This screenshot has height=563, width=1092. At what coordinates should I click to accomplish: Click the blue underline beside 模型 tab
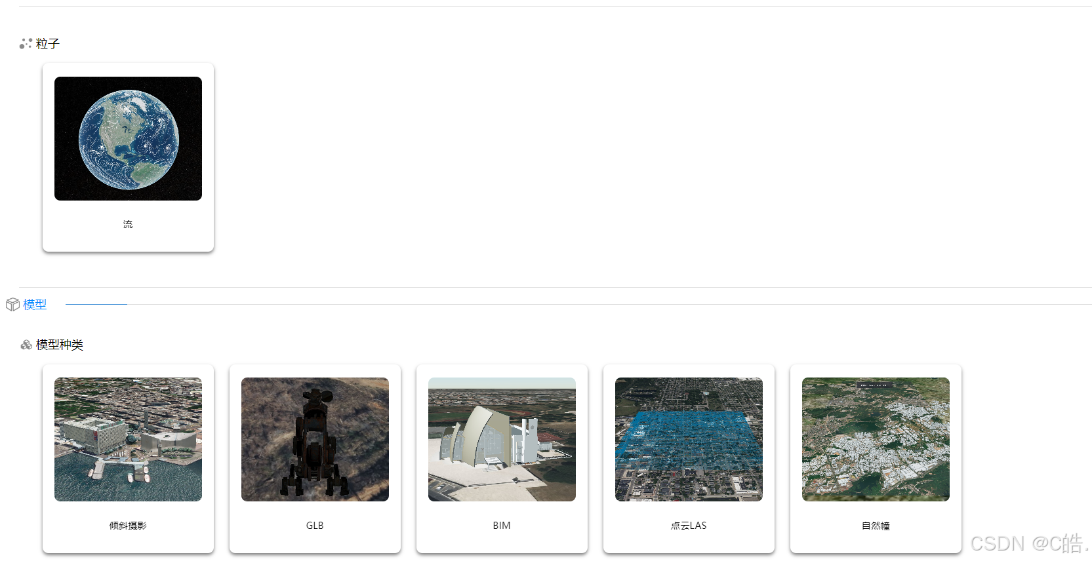[x=96, y=304]
